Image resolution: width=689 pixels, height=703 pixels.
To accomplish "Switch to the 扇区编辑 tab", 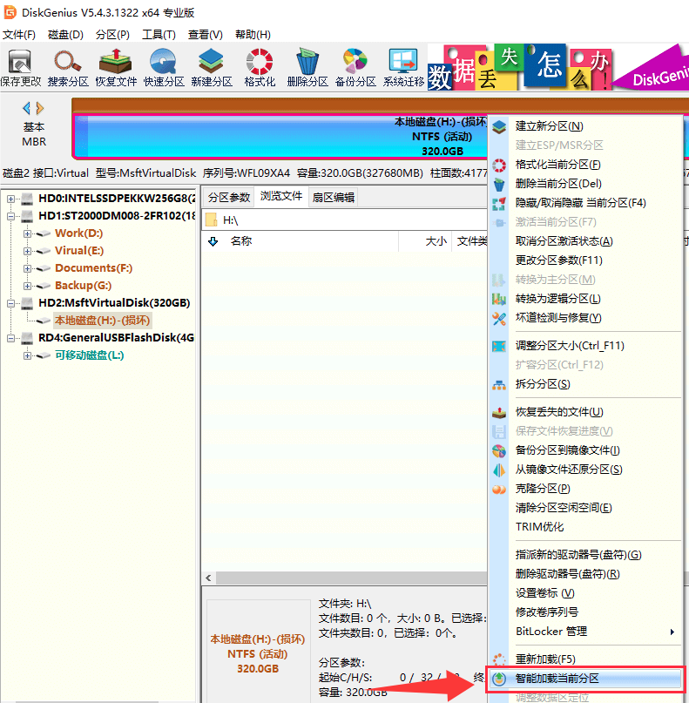I will [334, 197].
